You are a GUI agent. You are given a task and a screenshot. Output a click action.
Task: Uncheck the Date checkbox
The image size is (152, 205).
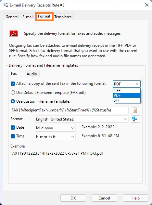click(13, 127)
